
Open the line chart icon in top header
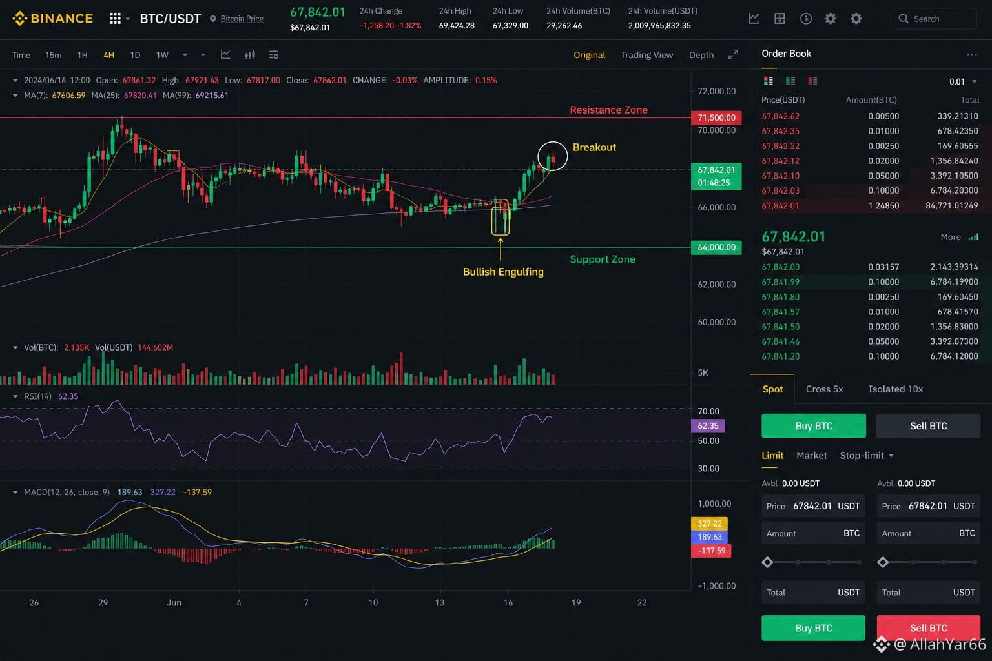click(754, 19)
